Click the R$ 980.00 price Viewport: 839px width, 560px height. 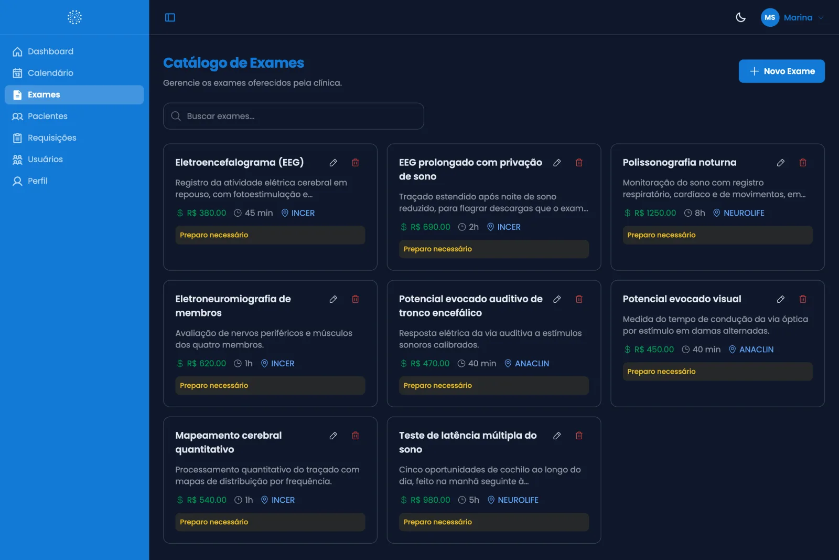pyautogui.click(x=430, y=500)
